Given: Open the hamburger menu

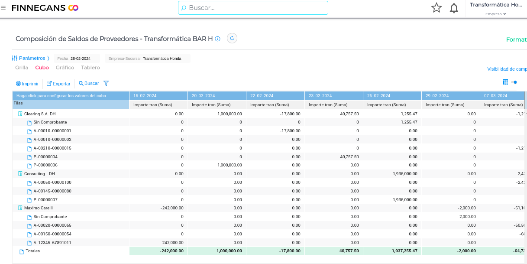Looking at the screenshot, I should 3,8.
